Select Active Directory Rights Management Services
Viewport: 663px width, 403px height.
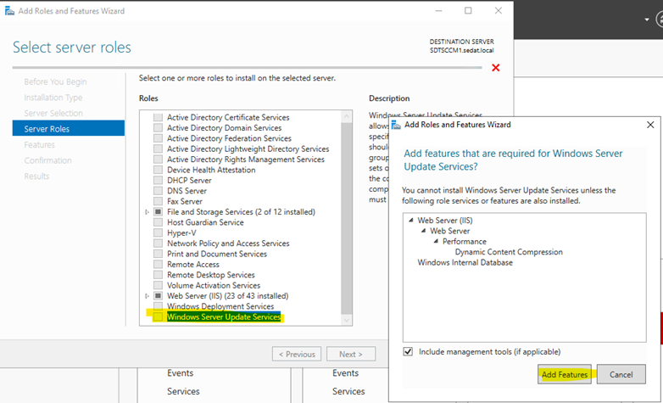pos(246,160)
